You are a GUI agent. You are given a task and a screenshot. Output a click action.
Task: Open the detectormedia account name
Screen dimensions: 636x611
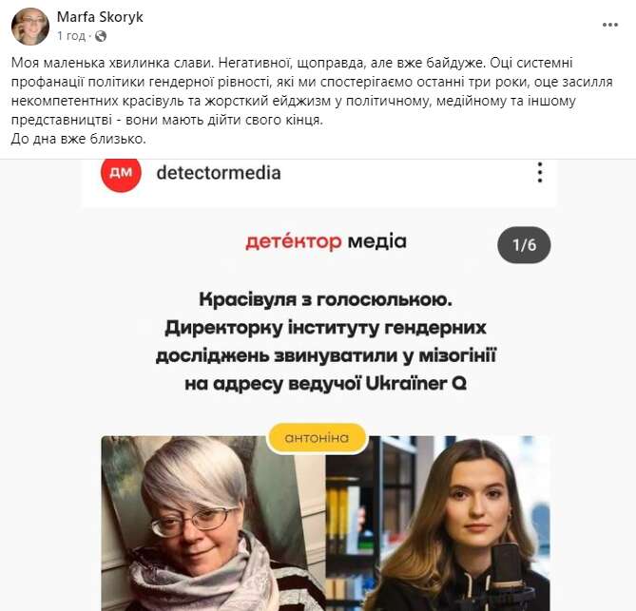(x=219, y=173)
